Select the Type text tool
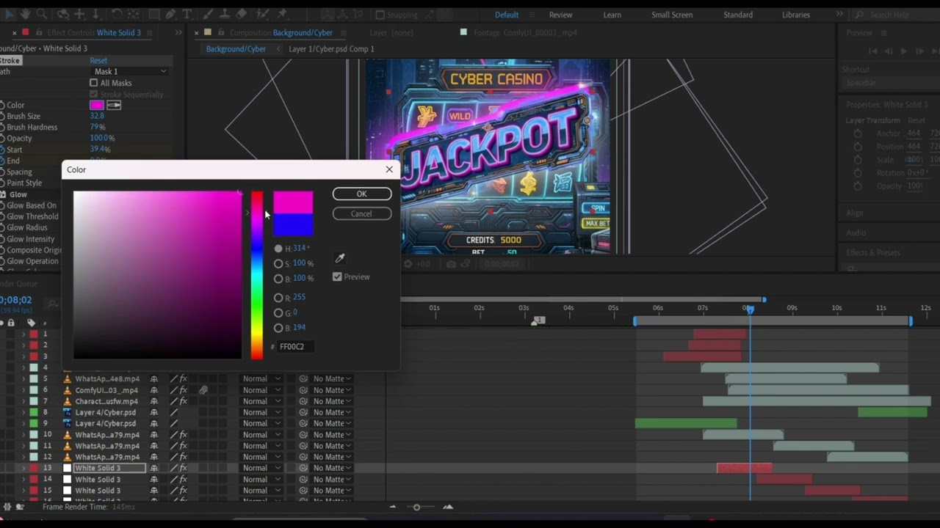The width and height of the screenshot is (940, 528). (187, 14)
